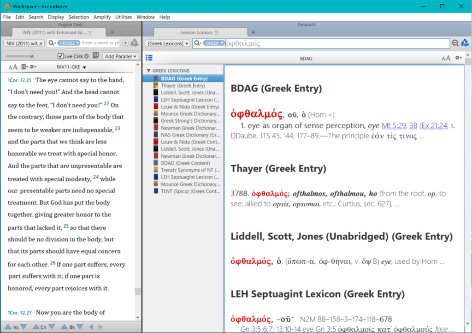Screen dimensions: 472x333
Task: Click the plus circle to add search criteria
Action: pos(125,43)
